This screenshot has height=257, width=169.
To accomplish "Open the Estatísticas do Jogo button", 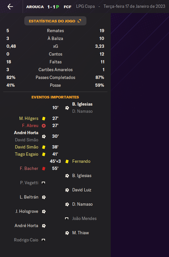I will pos(55,21).
